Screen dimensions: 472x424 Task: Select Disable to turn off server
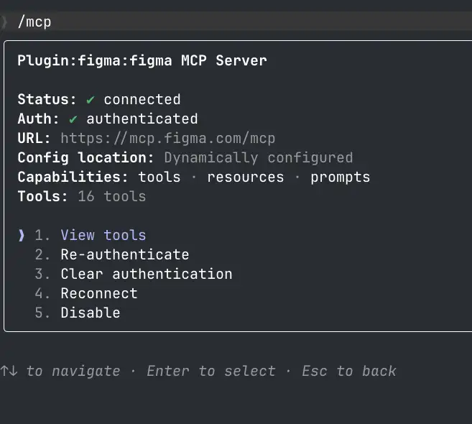coord(90,313)
